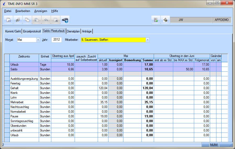This screenshot has width=235, height=149.
Task: Click the Einheit column header
Action: tap(45, 58)
